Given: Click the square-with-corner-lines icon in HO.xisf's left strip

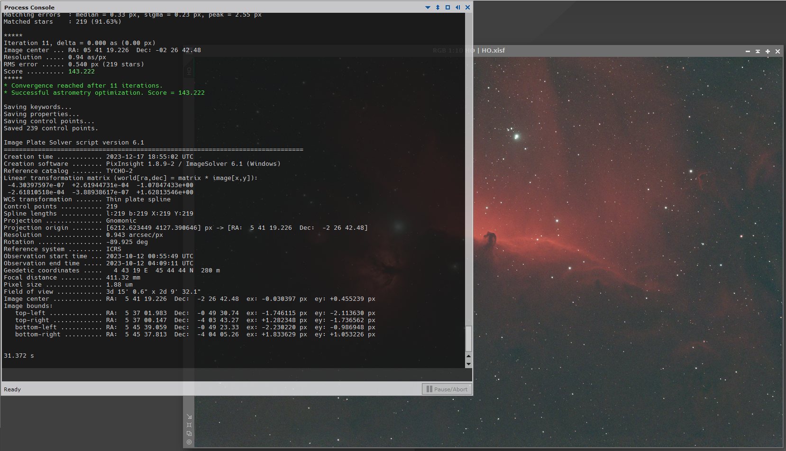Looking at the screenshot, I should [189, 425].
